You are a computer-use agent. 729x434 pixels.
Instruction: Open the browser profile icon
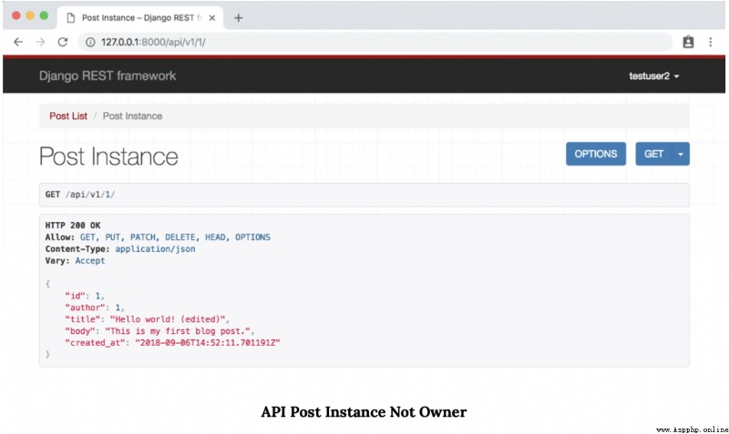(688, 42)
